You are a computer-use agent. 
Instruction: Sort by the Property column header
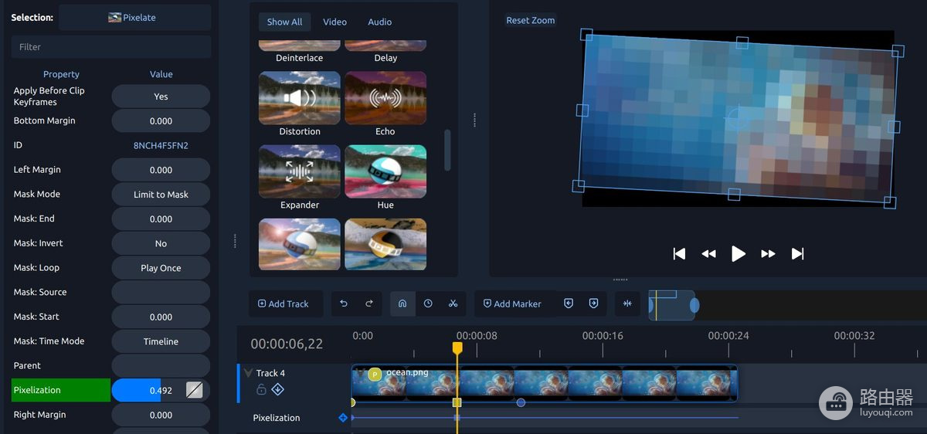pos(61,74)
